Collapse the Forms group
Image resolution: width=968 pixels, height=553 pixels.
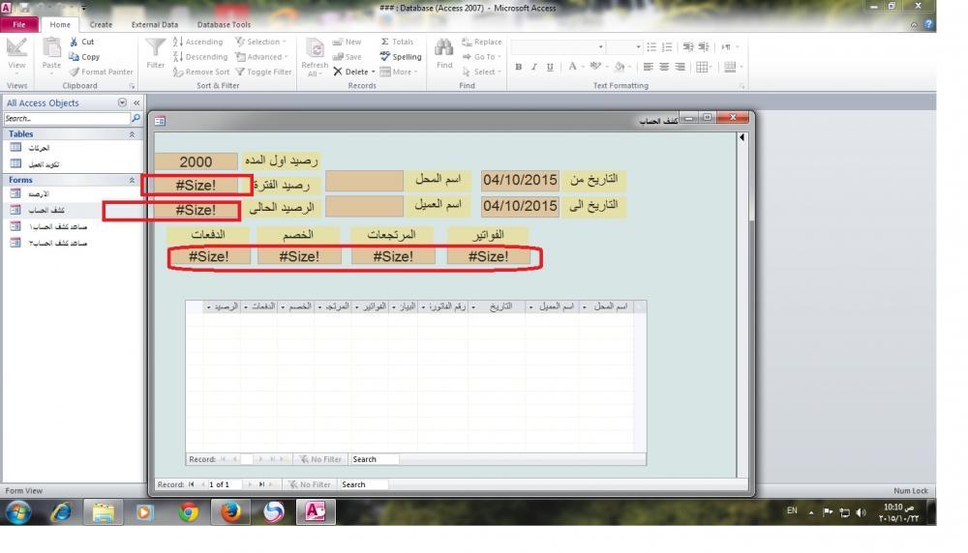[132, 180]
